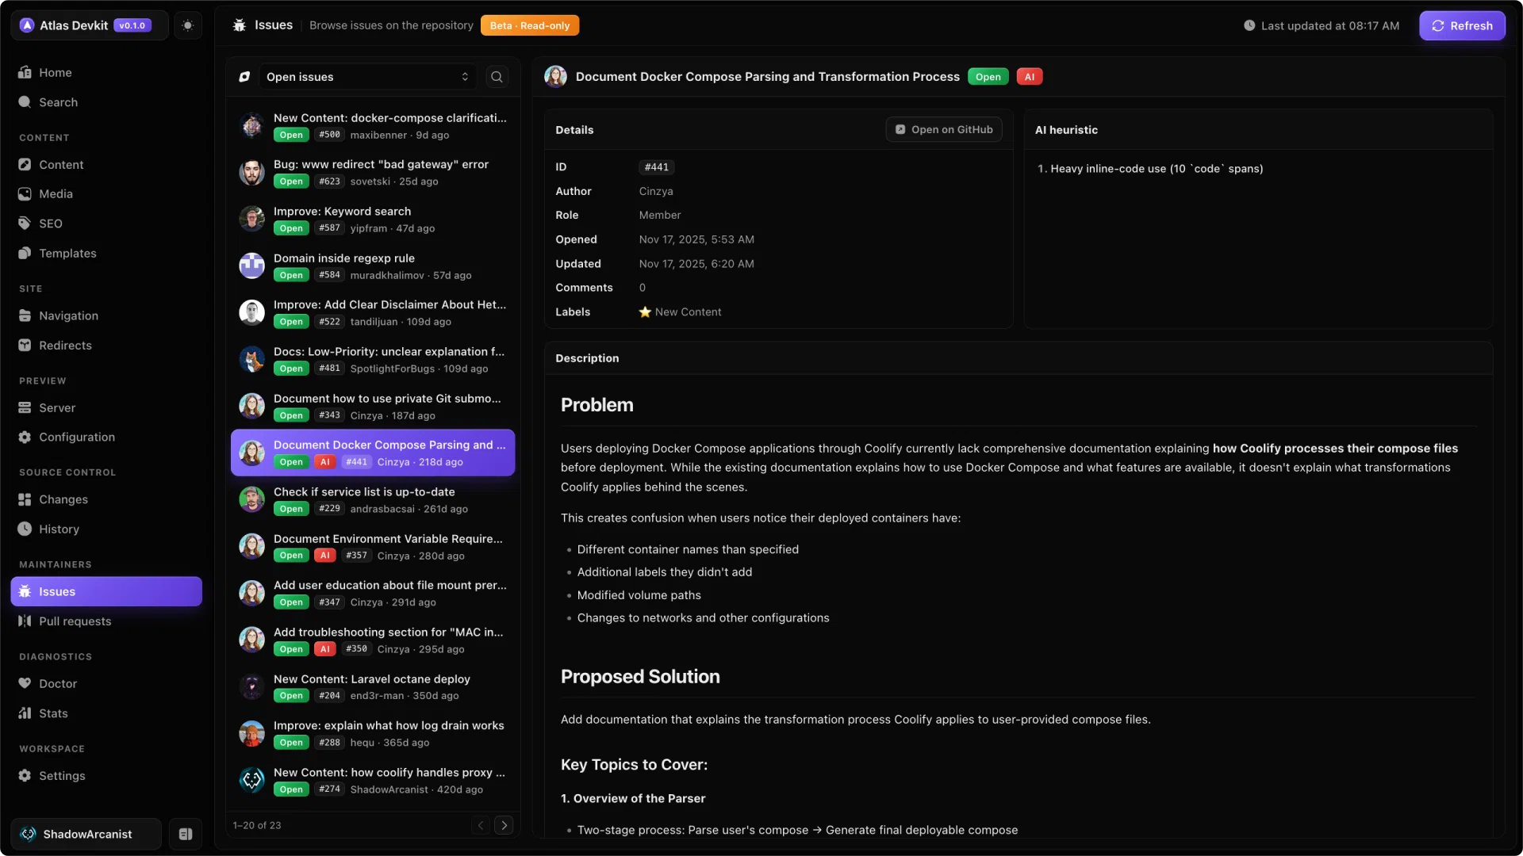Screen dimensions: 1523x856
Task: Toggle the sidebar collapse button near ShadowArcanist
Action: tap(186, 834)
